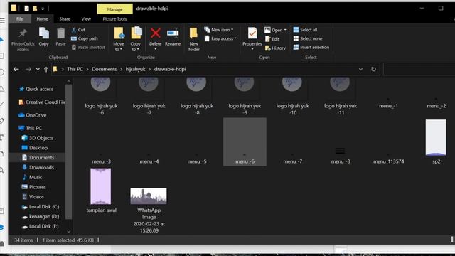
Task: Click Edit in the Open group
Action: coord(272,39)
